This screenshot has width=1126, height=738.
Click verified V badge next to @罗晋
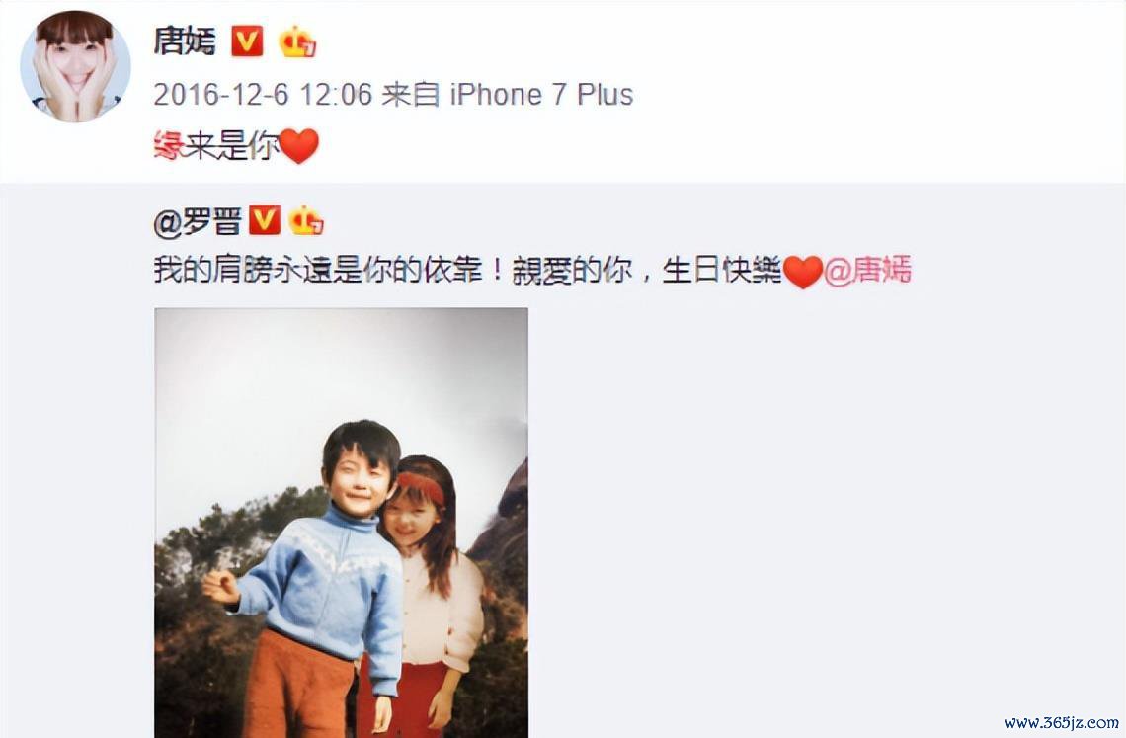tap(264, 220)
